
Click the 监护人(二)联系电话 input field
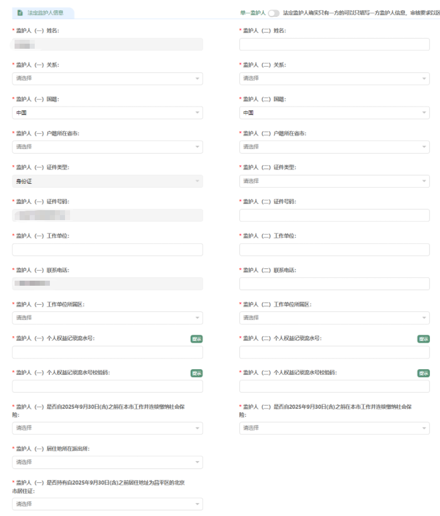(334, 283)
